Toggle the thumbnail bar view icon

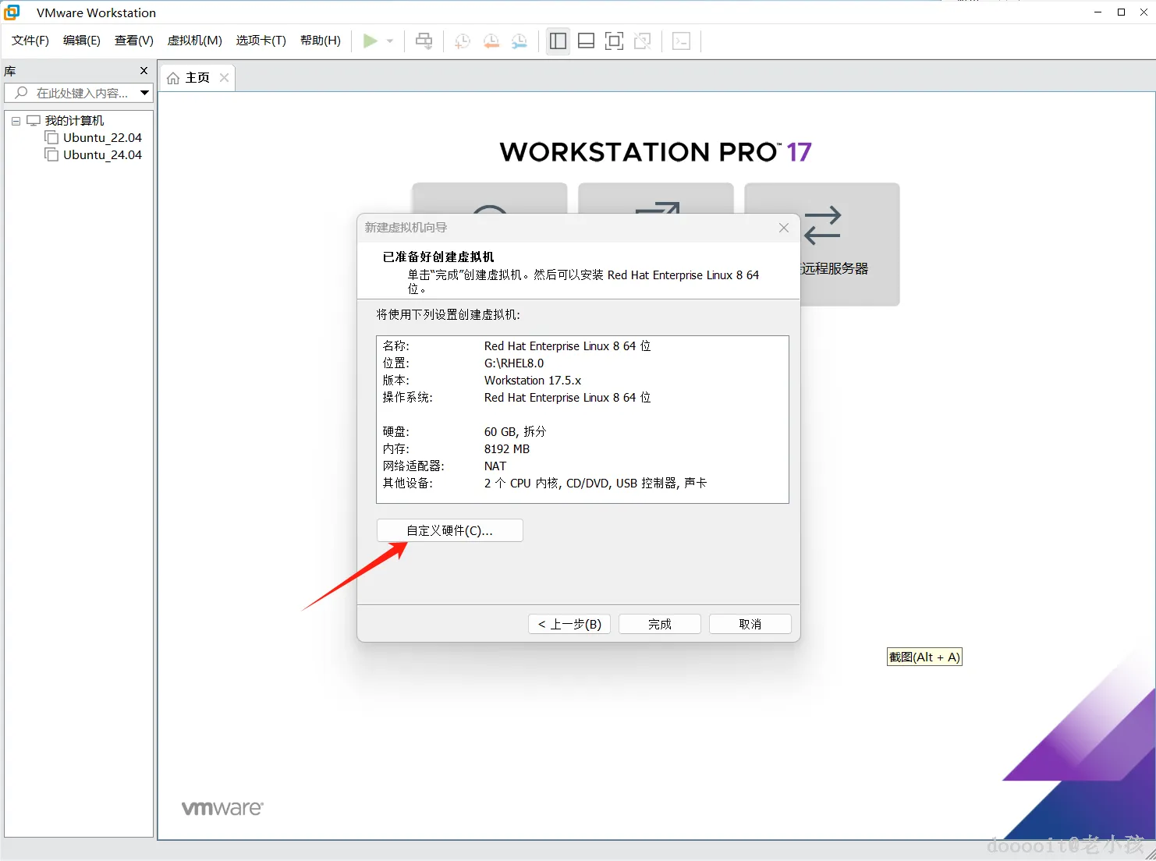point(587,41)
